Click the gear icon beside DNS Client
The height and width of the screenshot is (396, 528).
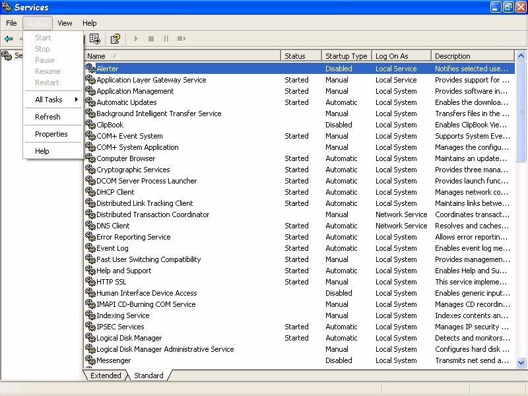tap(90, 226)
